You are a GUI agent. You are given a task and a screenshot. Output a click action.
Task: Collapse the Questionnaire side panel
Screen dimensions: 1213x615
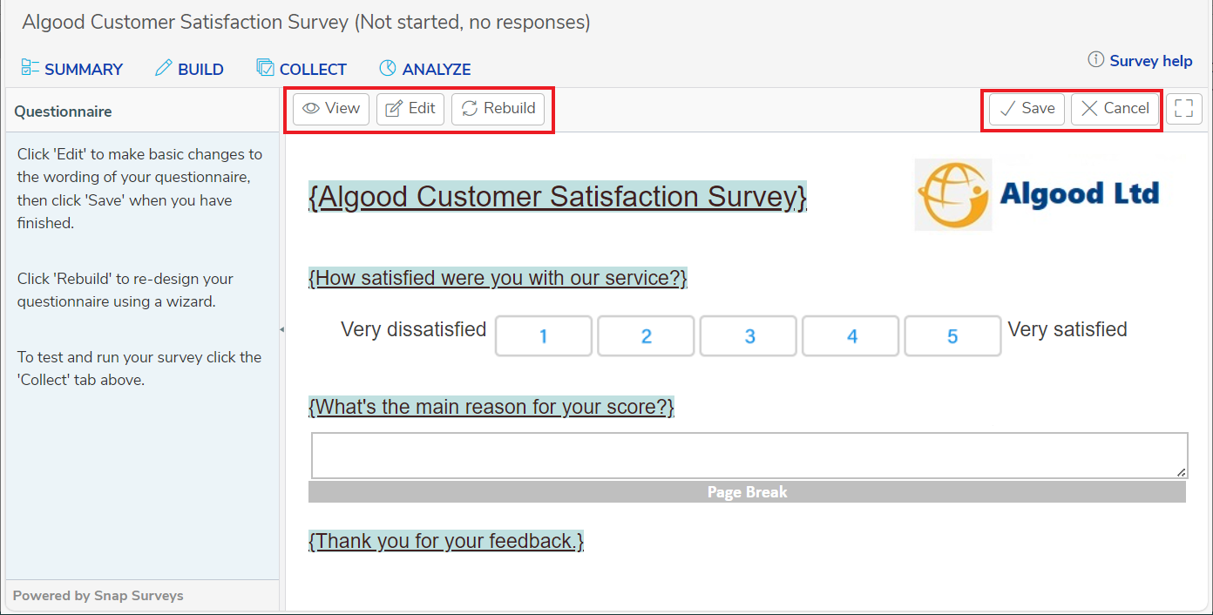pyautogui.click(x=281, y=329)
